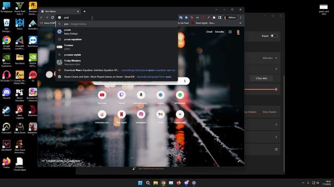This screenshot has width=334, height=187.
Task: Collapse the Mikrofon section in Settings
Action: point(276,58)
